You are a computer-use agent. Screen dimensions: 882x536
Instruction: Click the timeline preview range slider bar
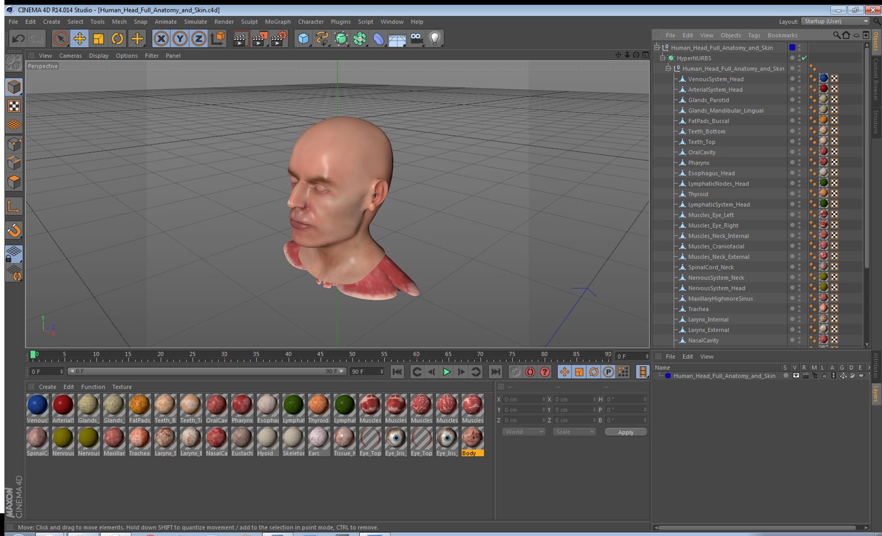point(206,371)
